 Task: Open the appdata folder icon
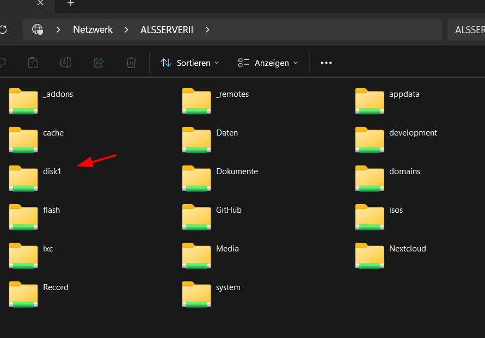370,101
